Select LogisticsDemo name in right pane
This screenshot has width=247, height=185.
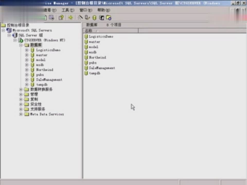tap(101, 36)
